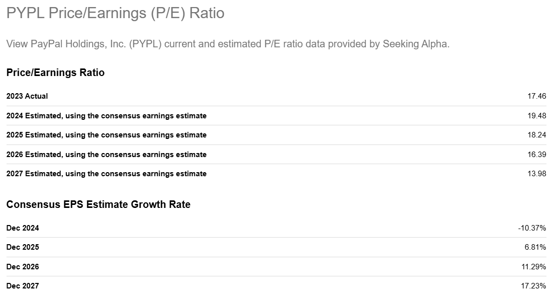Screen dimensions: 556x294
Task: Click the PYPL Price/Earnings (P/E) Ratio heading
Action: tap(115, 13)
